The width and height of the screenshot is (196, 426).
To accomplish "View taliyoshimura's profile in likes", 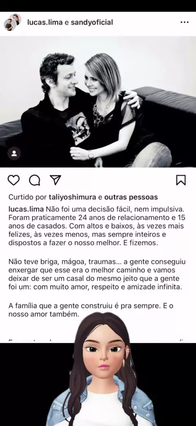I will pos(72,197).
